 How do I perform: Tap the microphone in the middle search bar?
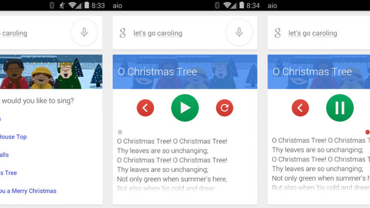pyautogui.click(x=239, y=32)
